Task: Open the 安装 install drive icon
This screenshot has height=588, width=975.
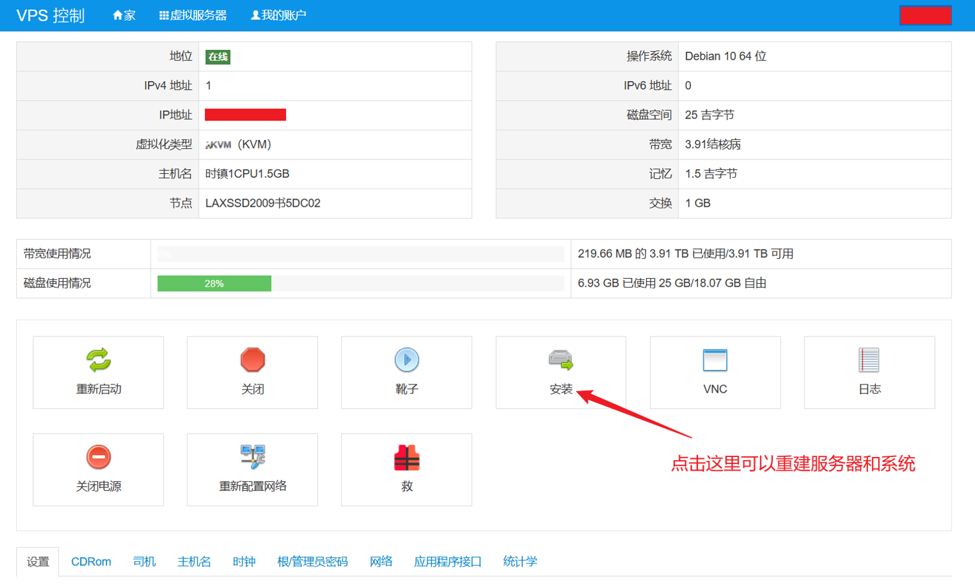Action: pyautogui.click(x=560, y=360)
